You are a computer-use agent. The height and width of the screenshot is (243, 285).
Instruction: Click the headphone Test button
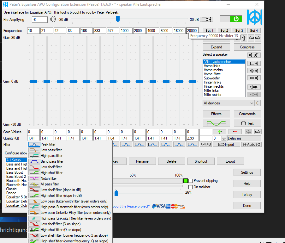[247, 123]
